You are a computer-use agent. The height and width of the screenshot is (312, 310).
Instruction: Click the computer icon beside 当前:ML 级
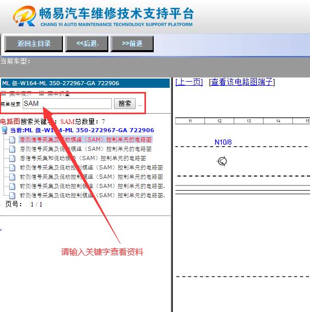4,130
